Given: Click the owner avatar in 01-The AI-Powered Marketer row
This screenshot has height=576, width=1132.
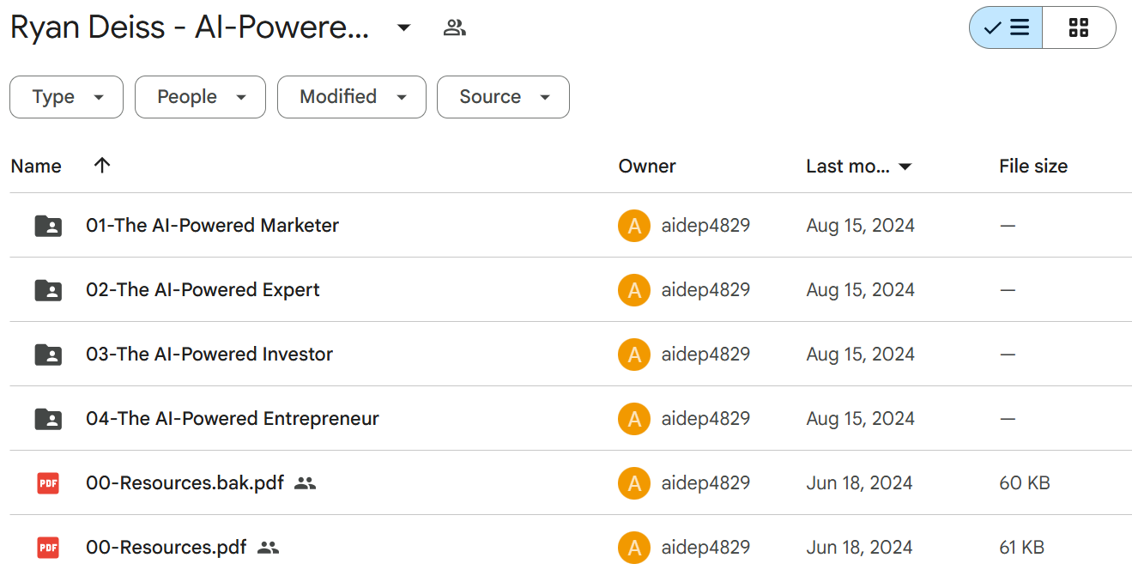Looking at the screenshot, I should pyautogui.click(x=634, y=226).
